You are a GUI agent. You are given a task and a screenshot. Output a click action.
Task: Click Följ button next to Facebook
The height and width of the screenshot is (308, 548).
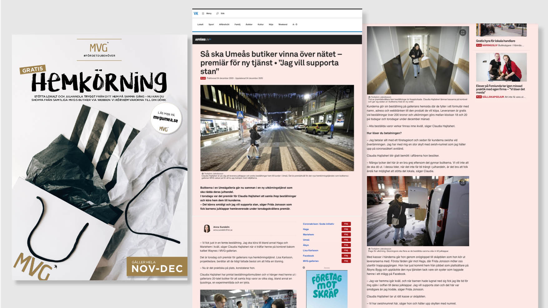[346, 256]
